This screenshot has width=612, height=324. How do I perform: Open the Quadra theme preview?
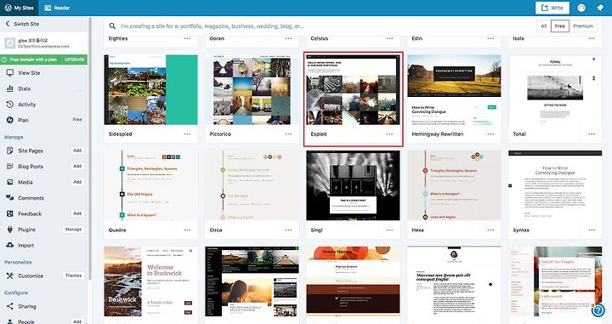pos(150,185)
